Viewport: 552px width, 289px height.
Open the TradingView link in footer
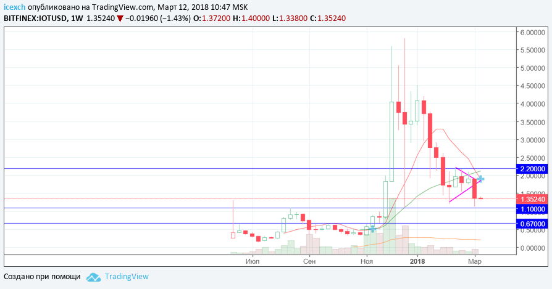pyautogui.click(x=127, y=277)
